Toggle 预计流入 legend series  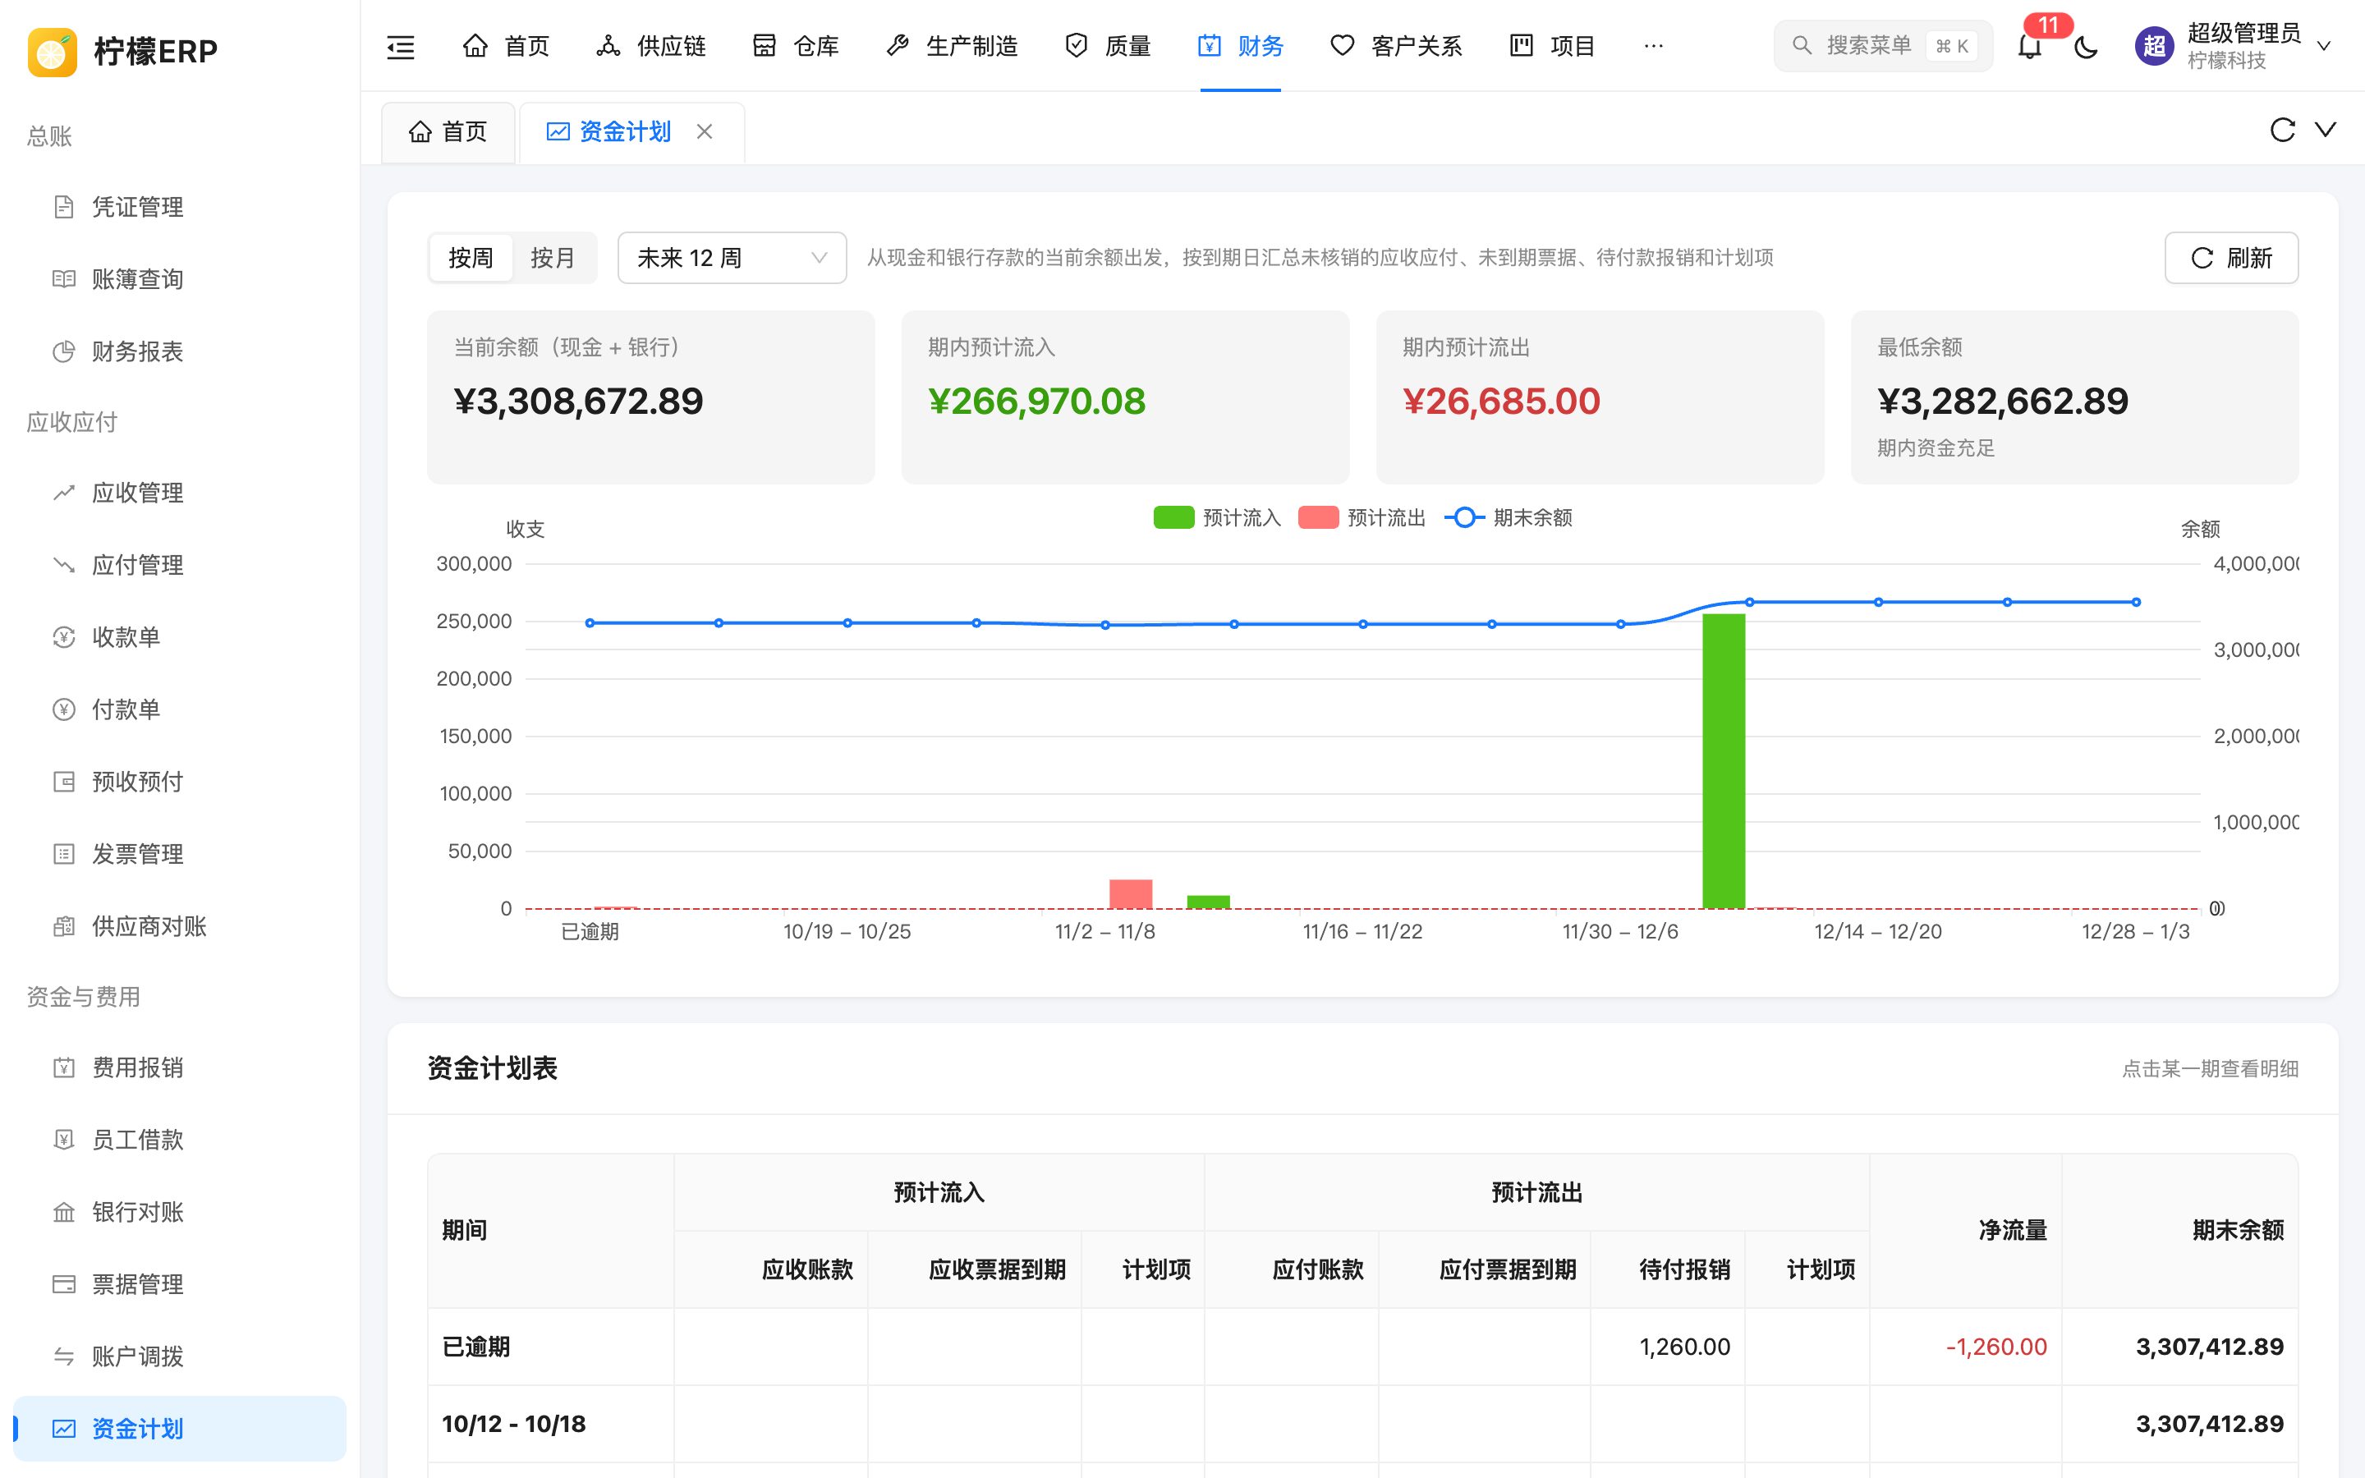click(1217, 518)
